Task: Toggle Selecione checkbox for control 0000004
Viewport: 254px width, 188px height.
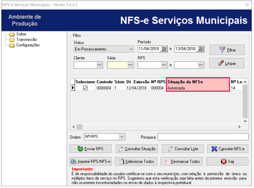Action: (85, 88)
